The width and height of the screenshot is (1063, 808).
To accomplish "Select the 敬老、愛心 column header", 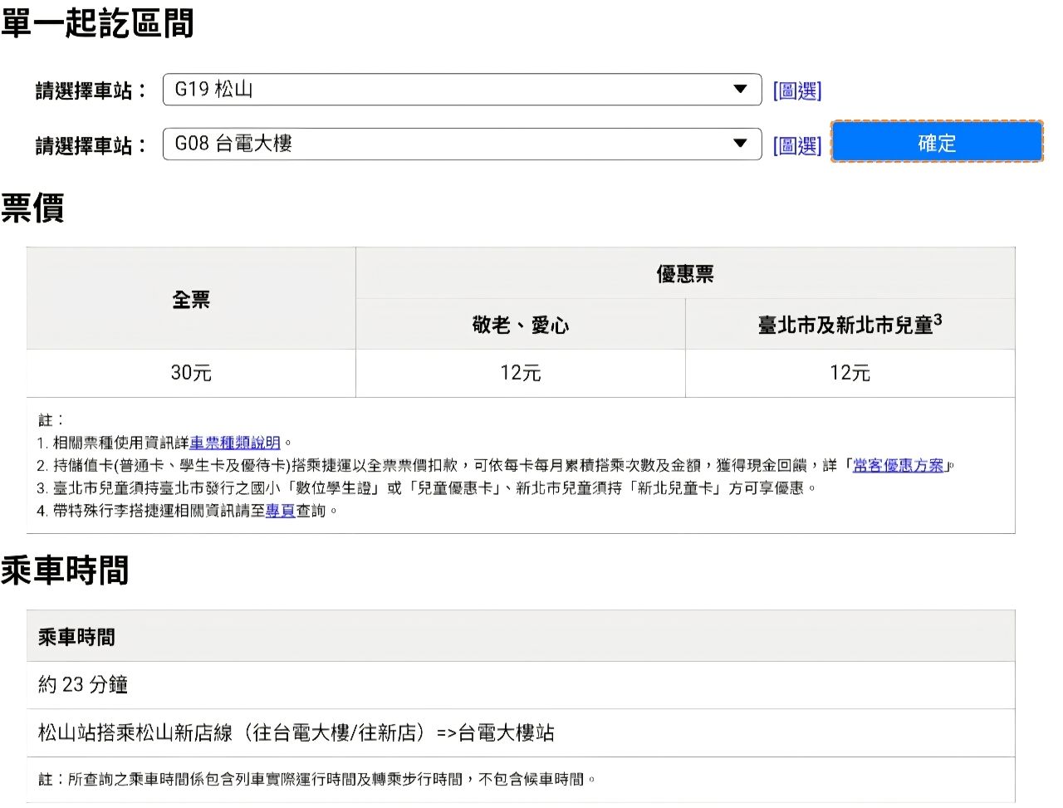I will point(520,325).
